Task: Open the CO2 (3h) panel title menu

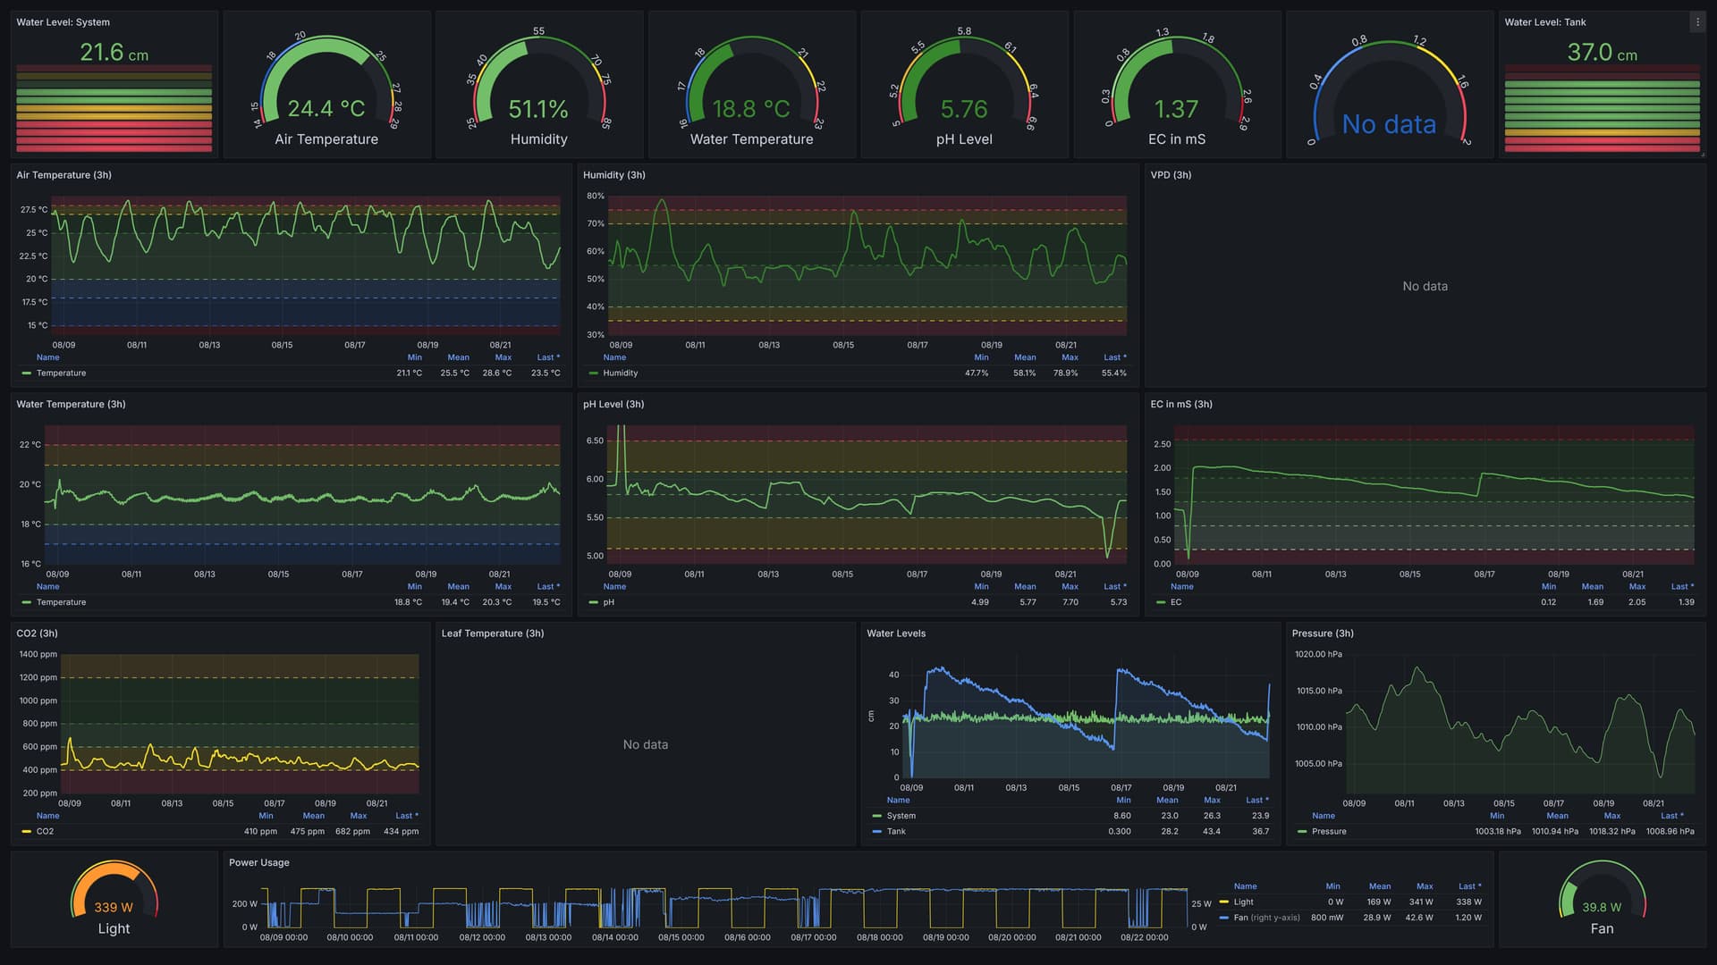Action: [37, 634]
